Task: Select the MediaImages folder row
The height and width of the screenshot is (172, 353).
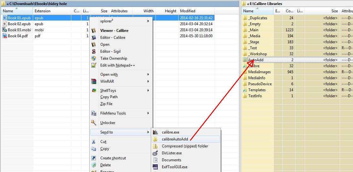Action: pyautogui.click(x=297, y=72)
